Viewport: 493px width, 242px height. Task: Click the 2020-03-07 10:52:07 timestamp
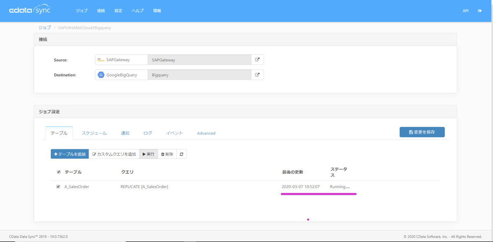(301, 187)
